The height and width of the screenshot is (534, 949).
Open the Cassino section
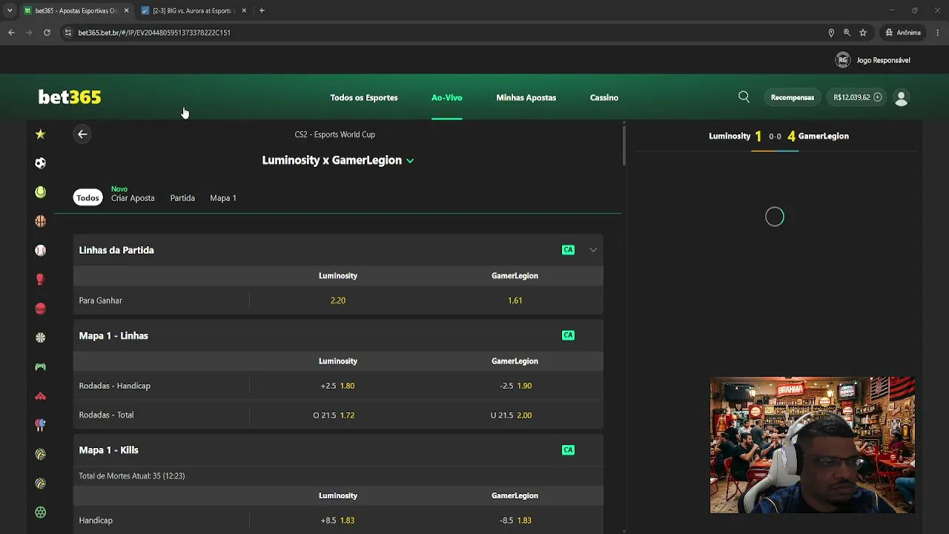(604, 97)
